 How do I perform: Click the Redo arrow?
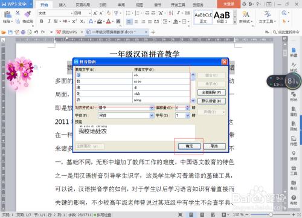[x=43, y=32]
